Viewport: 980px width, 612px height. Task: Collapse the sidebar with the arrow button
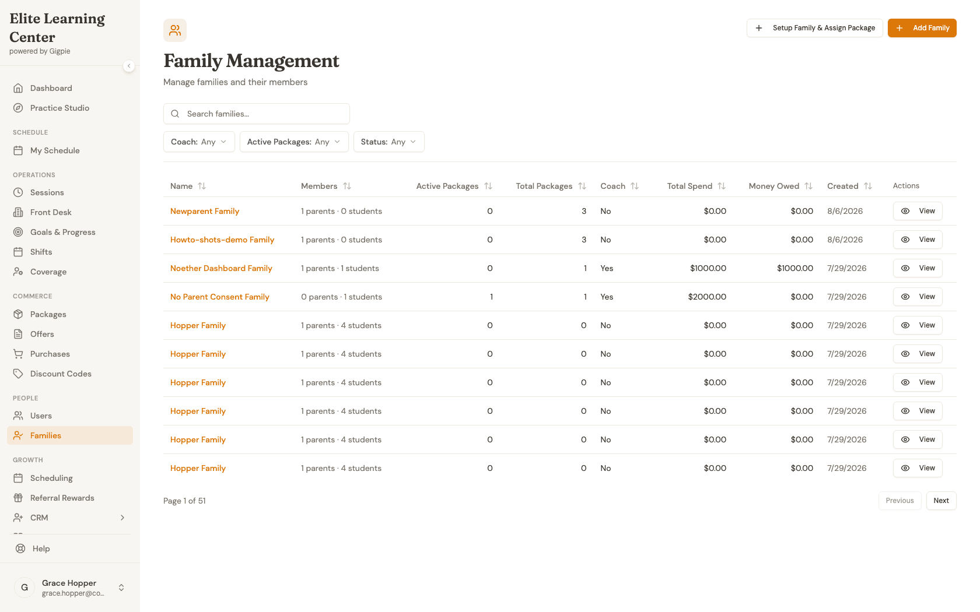click(129, 66)
